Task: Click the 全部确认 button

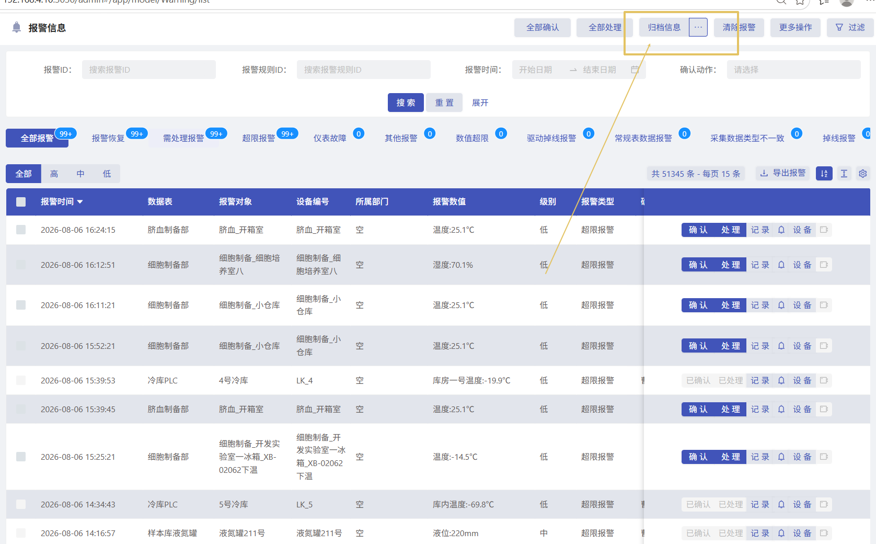Action: point(543,27)
